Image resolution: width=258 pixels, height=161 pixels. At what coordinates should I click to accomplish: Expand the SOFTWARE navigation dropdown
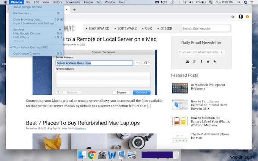point(125,28)
